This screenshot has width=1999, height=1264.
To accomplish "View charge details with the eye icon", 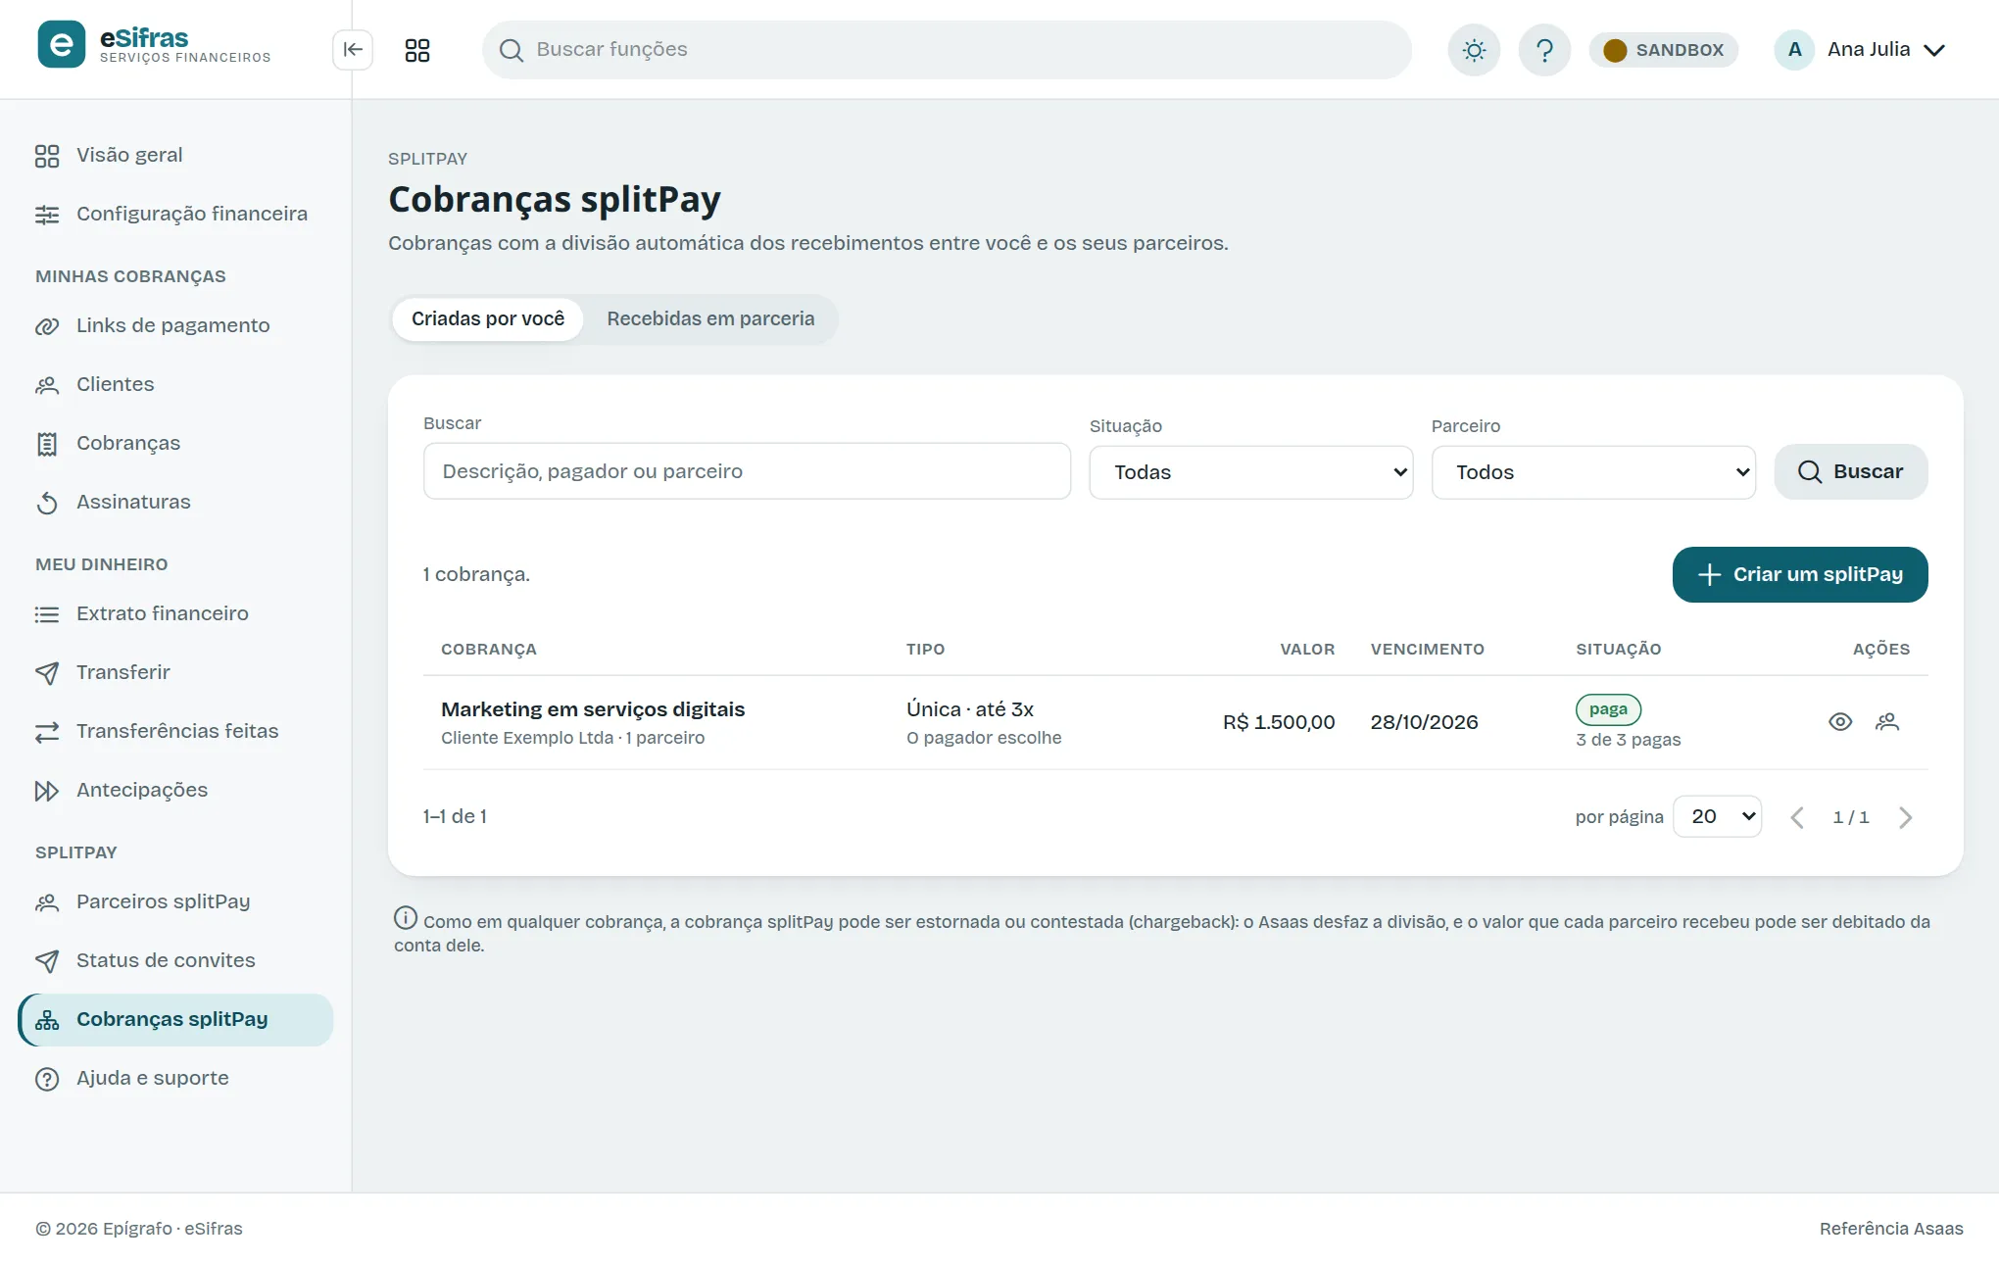I will 1840,722.
